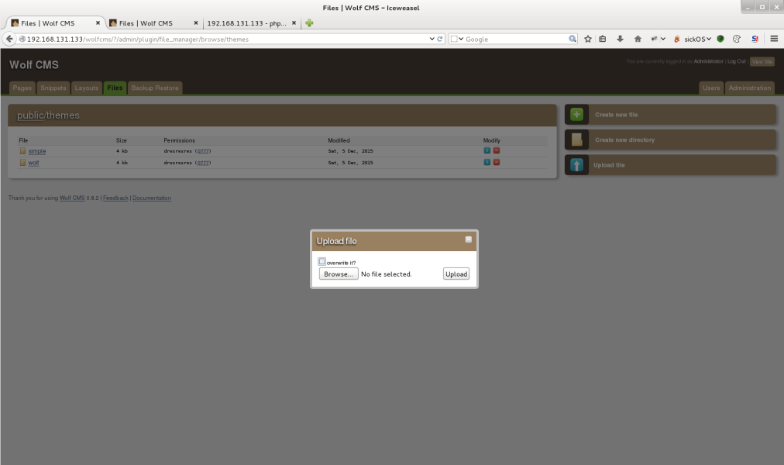784x465 pixels.
Task: Click the red delete icon for simple
Action: [497, 150]
